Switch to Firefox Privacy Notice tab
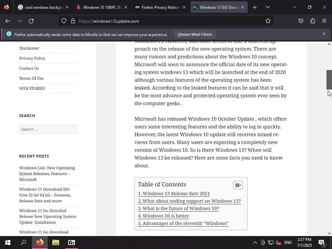 (160, 7)
